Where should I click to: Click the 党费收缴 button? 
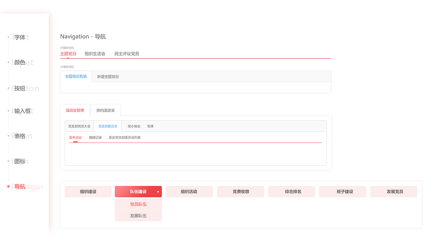[241, 191]
